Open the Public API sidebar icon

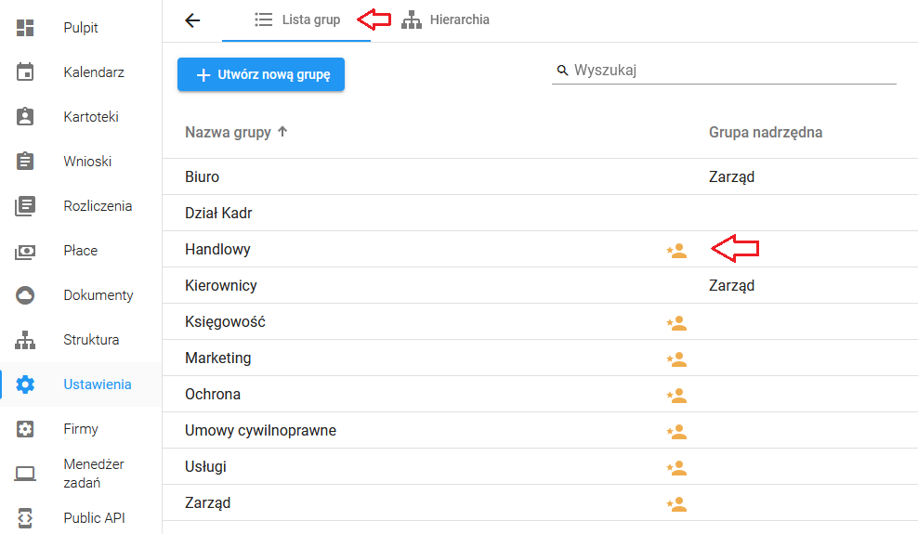(25, 517)
